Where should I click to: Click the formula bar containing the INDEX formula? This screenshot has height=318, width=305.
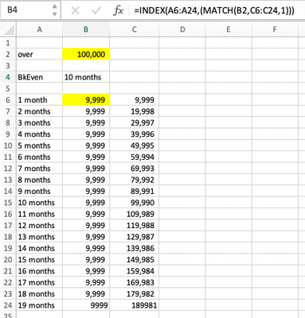[218, 10]
